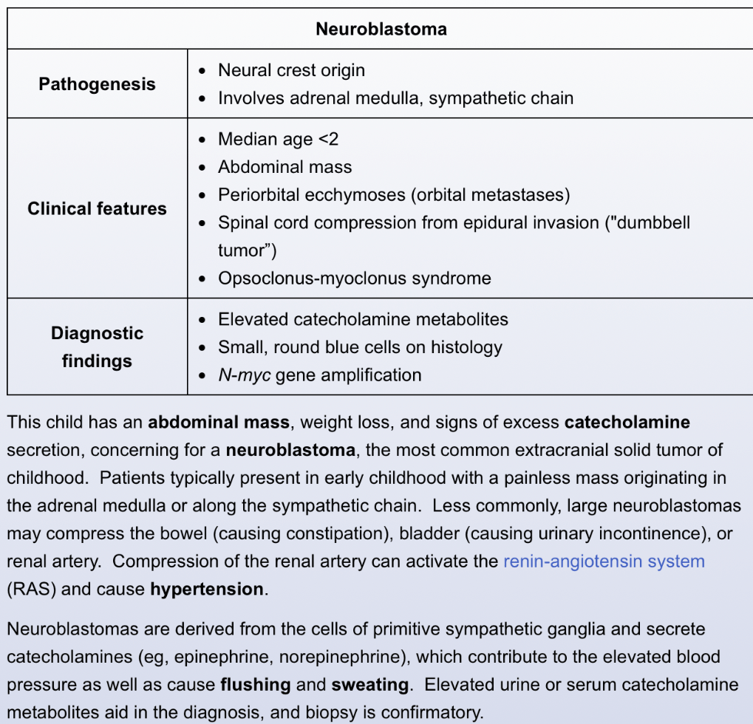The width and height of the screenshot is (753, 724).
Task: Click the N-myc gene amplification bullet
Action: (320, 375)
